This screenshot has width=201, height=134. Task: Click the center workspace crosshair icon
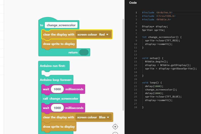click(115, 127)
